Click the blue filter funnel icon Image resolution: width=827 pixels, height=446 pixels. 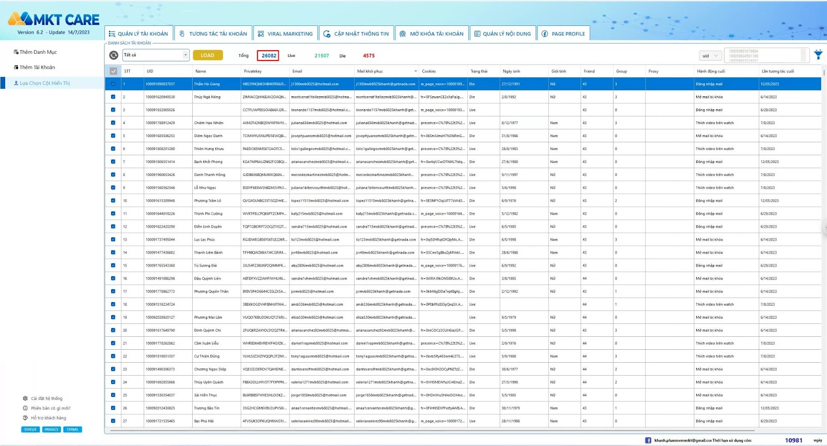[x=818, y=54]
